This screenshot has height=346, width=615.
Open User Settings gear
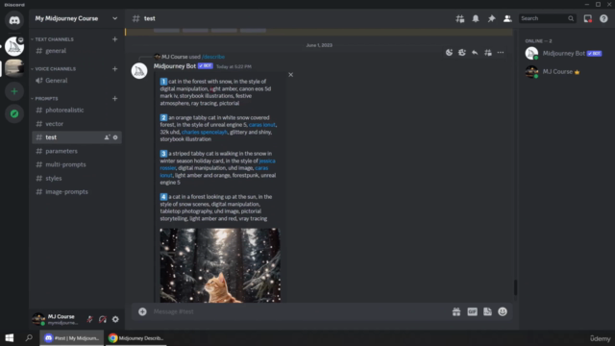point(115,319)
